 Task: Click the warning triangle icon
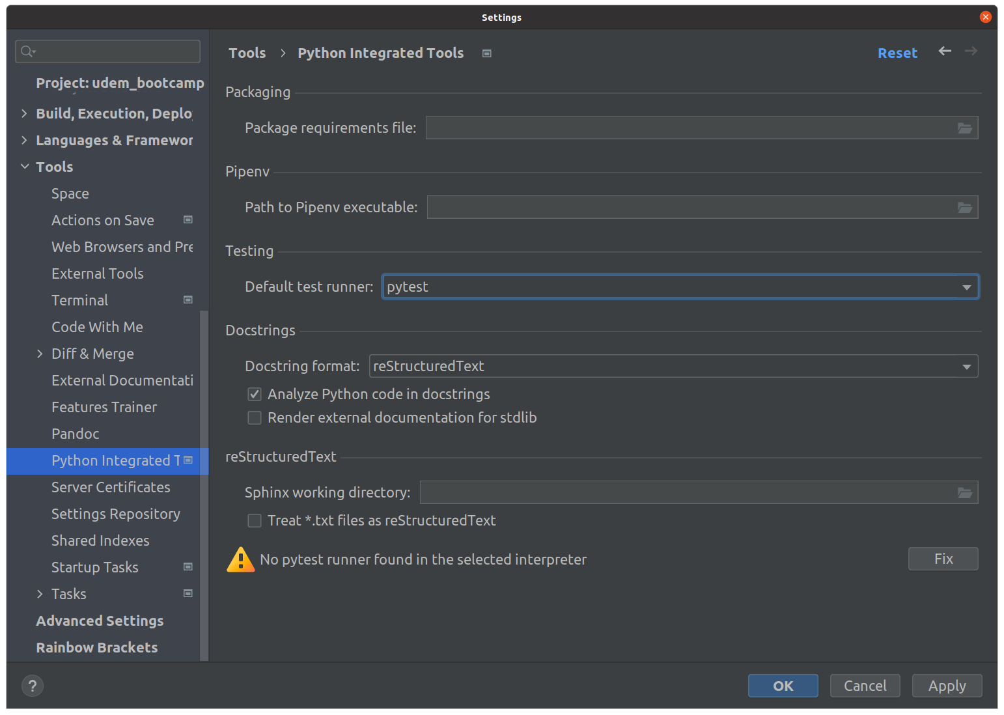240,559
